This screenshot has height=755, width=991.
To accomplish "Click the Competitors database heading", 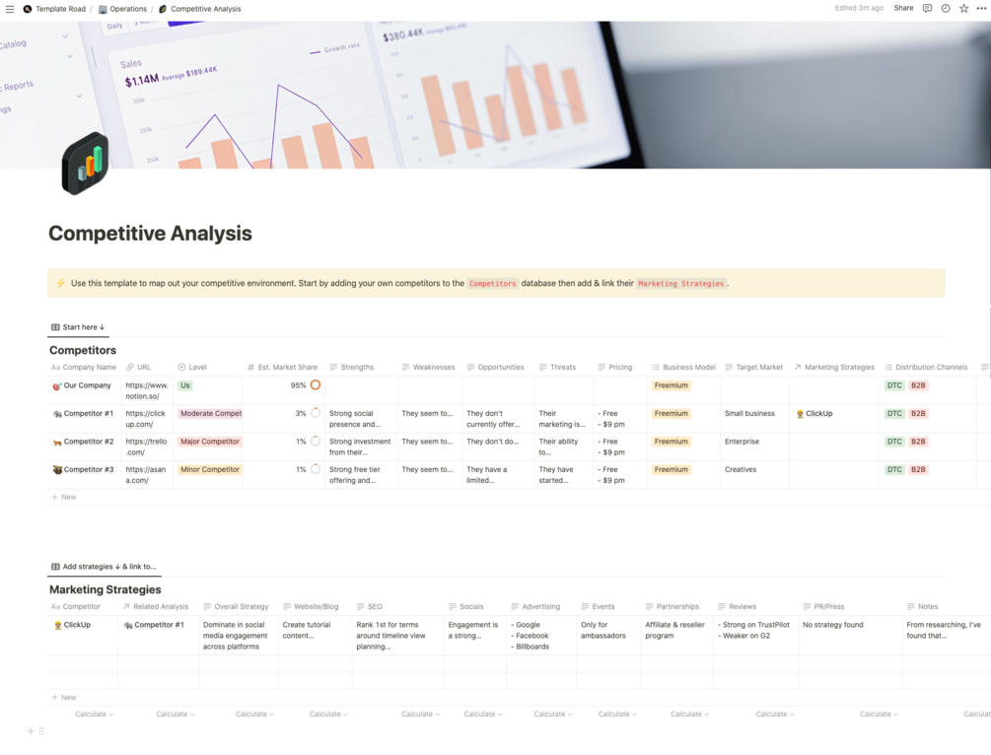I will pos(83,350).
